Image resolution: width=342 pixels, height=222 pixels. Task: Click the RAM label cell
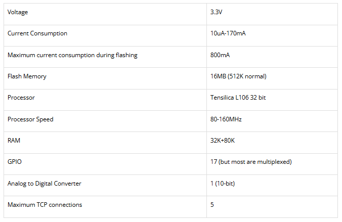(x=14, y=141)
